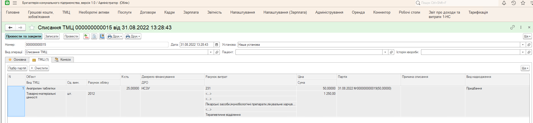Image resolution: width=533 pixels, height=123 pixels.
Task: Click Підбір партій button
Action: 17,68
